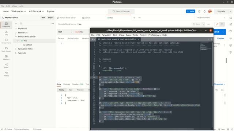Image resolution: width=234 pixels, height=131 pixels.
Task: Expand the FeathersJS collection
Action: (16, 32)
